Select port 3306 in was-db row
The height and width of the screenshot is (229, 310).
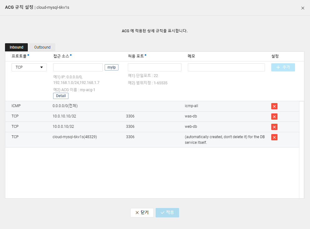[130, 116]
